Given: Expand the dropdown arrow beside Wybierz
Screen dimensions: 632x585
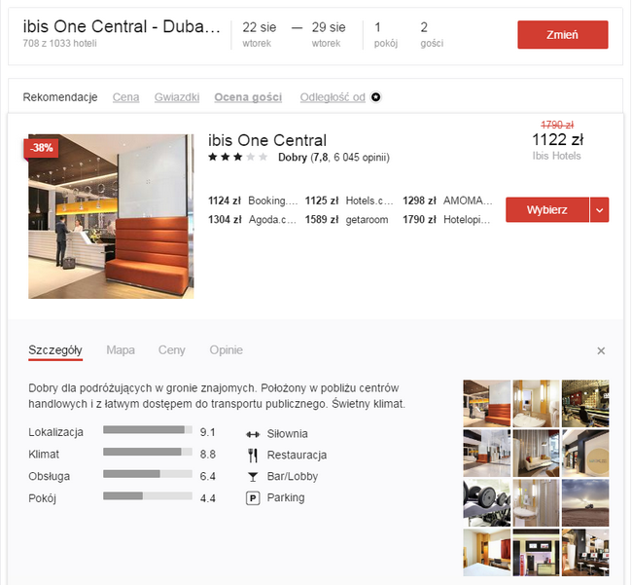Looking at the screenshot, I should pos(600,210).
